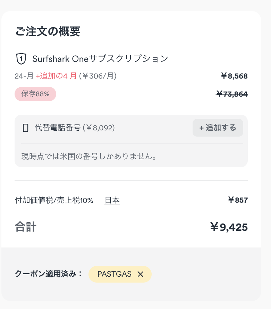This screenshot has width=271, height=309.
Task: Remove the PASTGAS coupon with the X
Action: point(141,274)
